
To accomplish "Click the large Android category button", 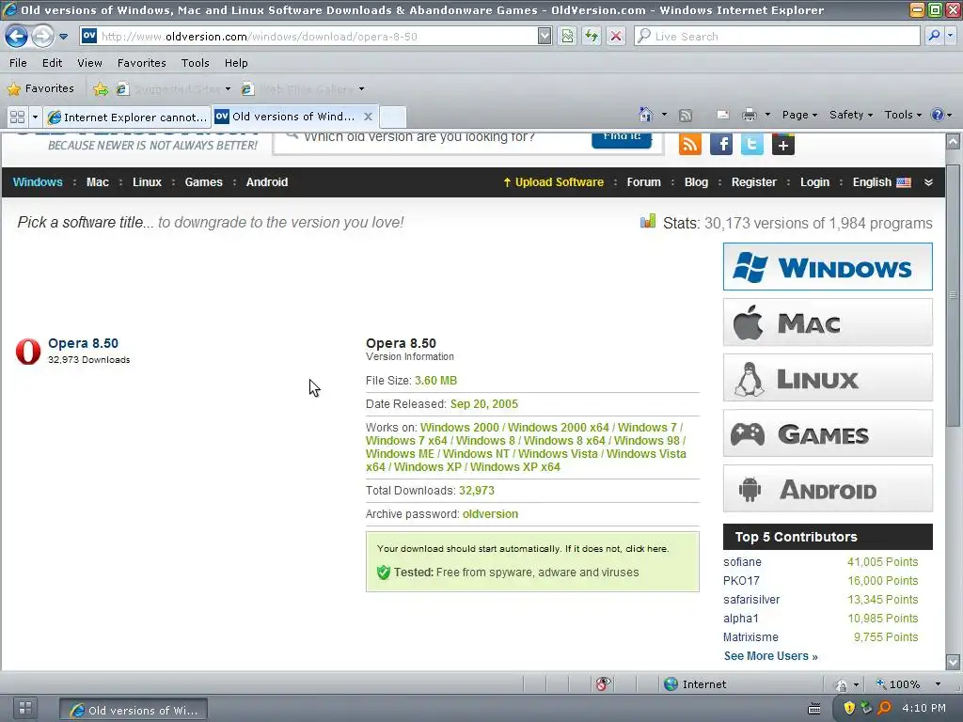I will pos(828,489).
